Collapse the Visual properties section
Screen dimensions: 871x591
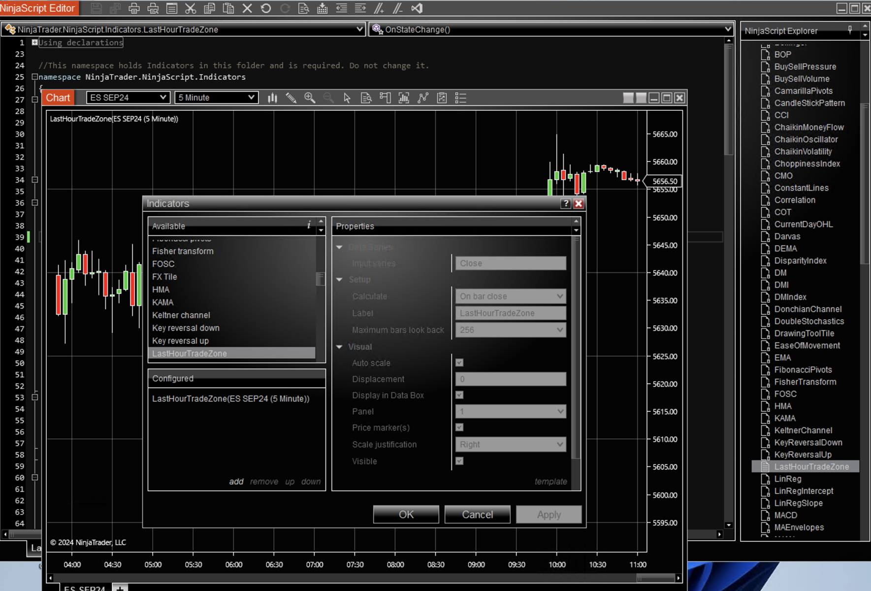339,347
